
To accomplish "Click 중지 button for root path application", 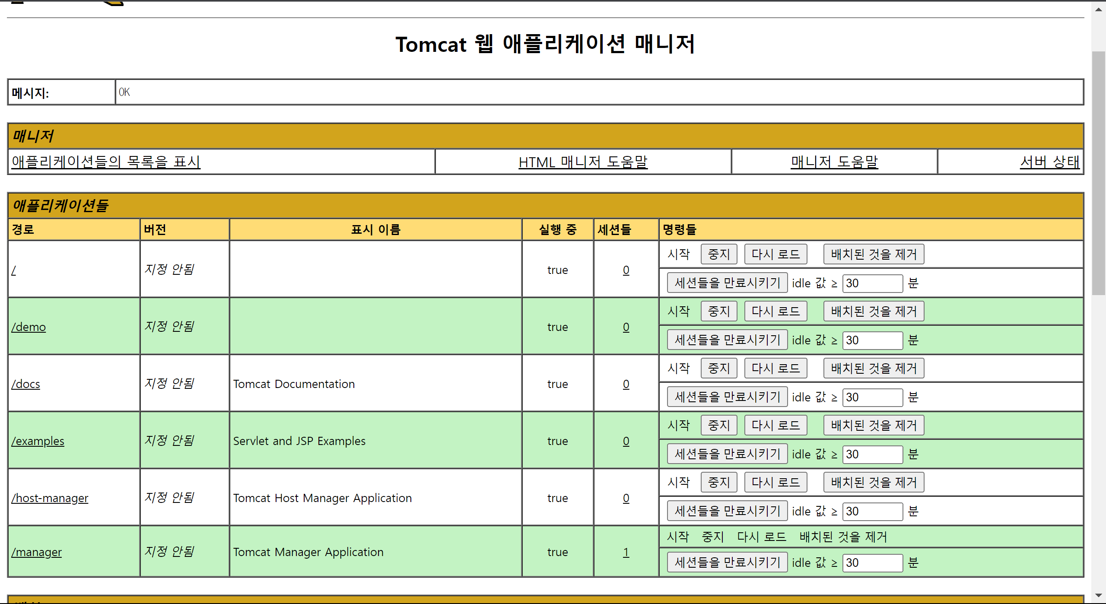I will [x=719, y=254].
